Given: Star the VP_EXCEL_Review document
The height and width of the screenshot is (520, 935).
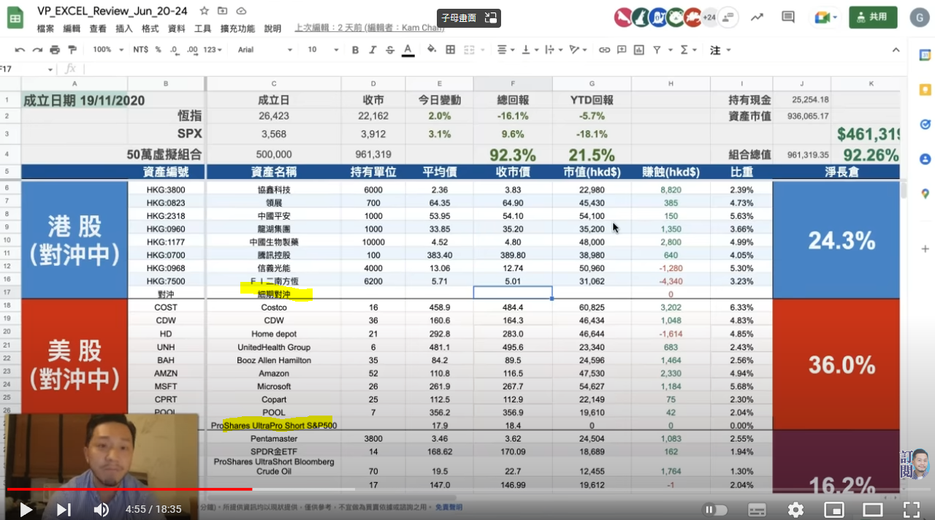Looking at the screenshot, I should click(205, 11).
